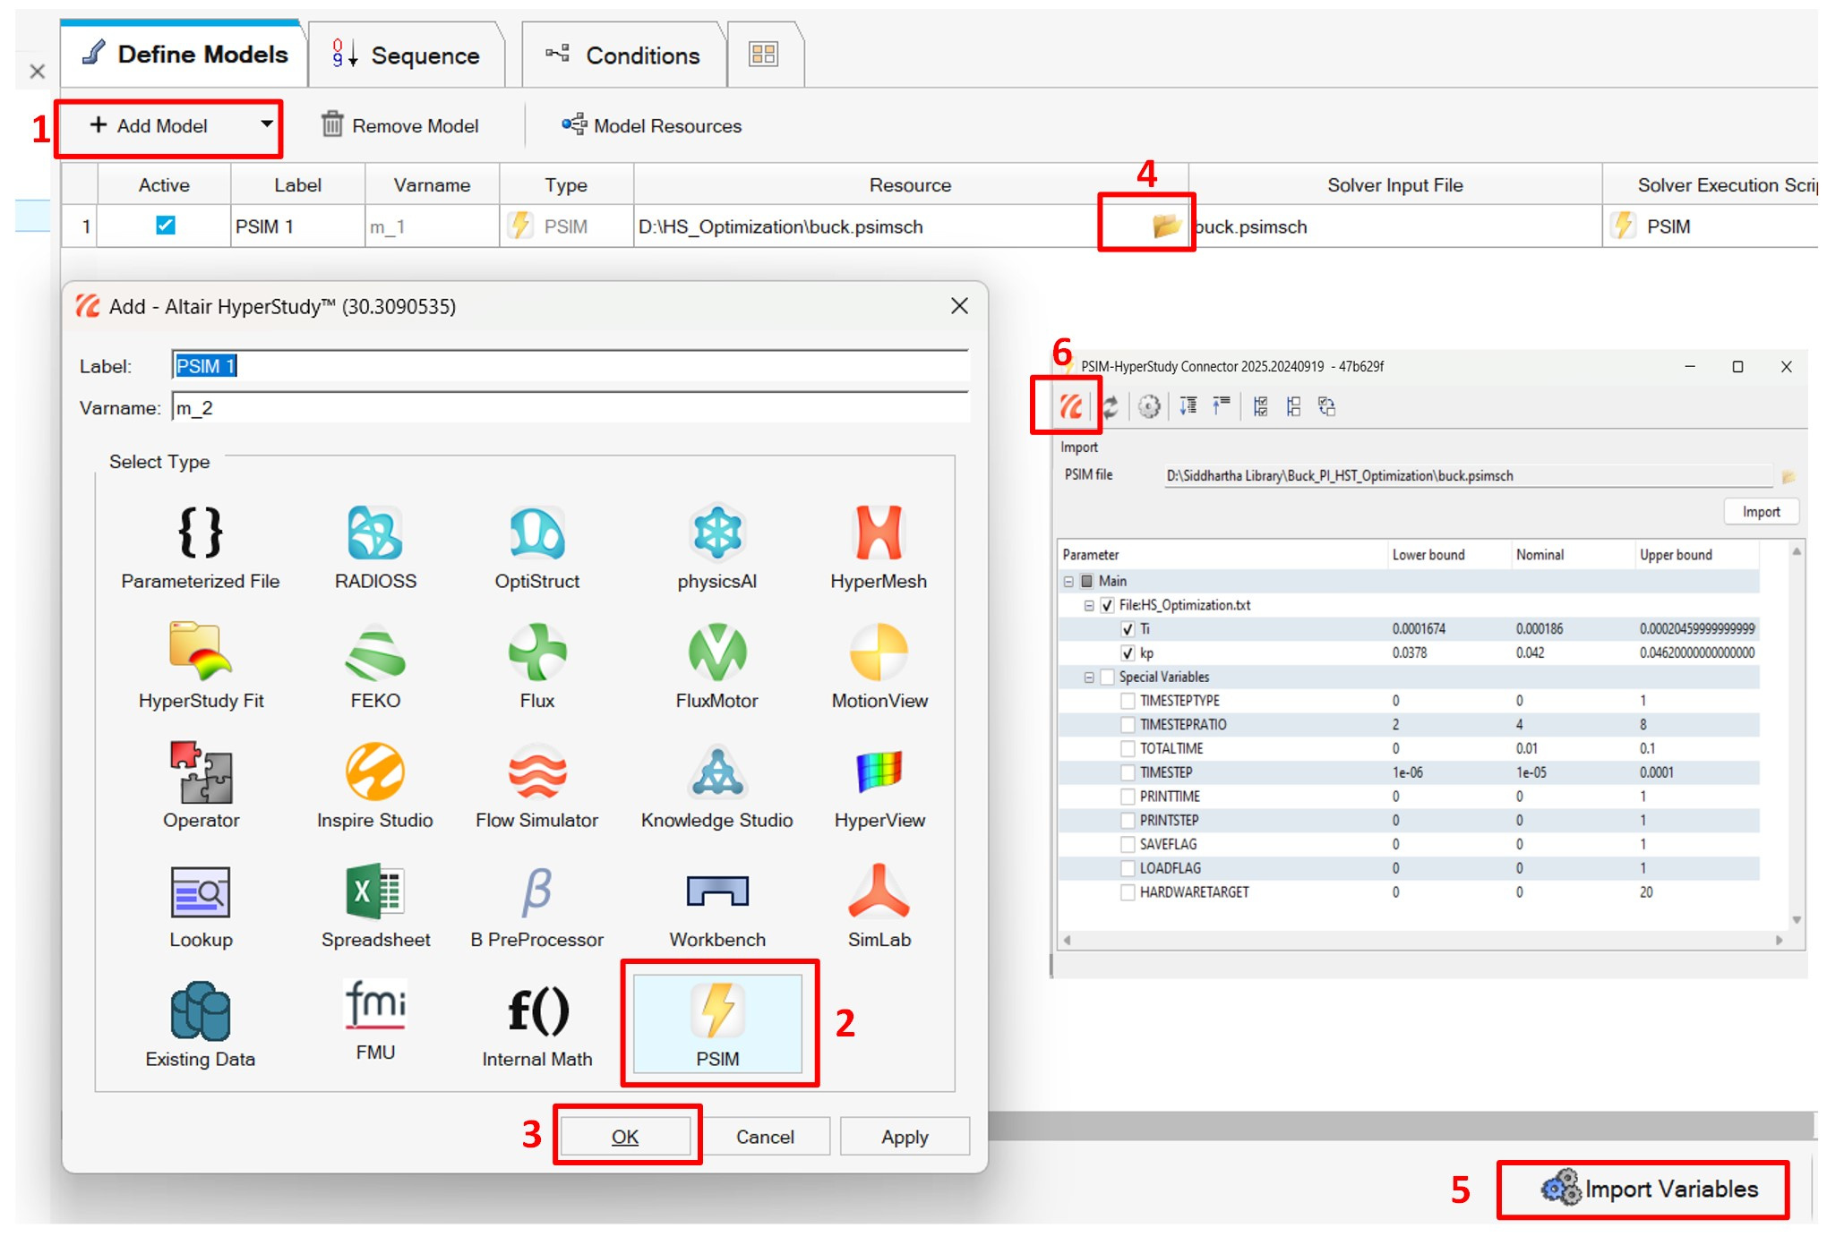Check the Special Variables checkbox
The height and width of the screenshot is (1245, 1827).
(x=1108, y=677)
